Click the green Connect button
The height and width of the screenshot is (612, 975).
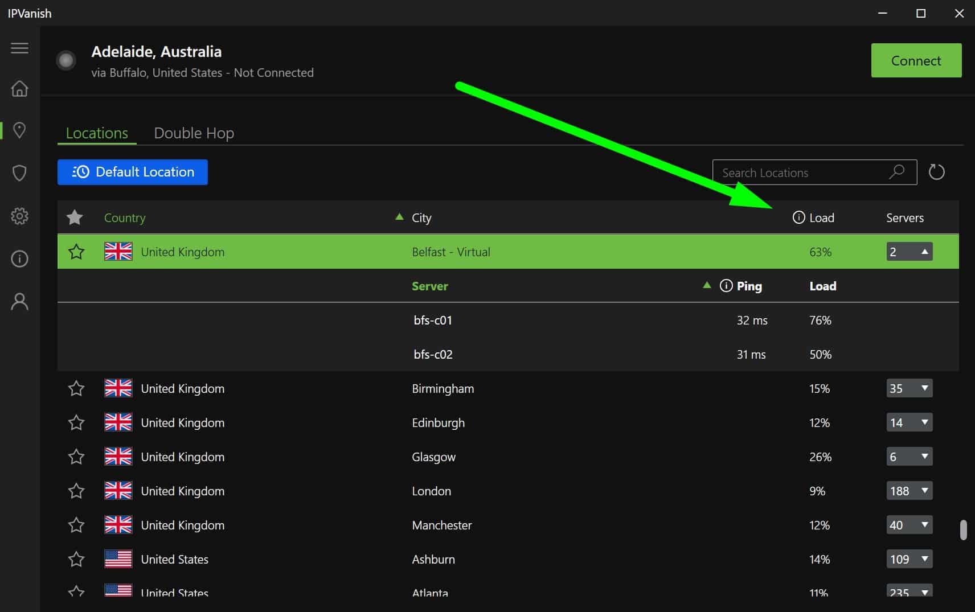pyautogui.click(x=916, y=60)
